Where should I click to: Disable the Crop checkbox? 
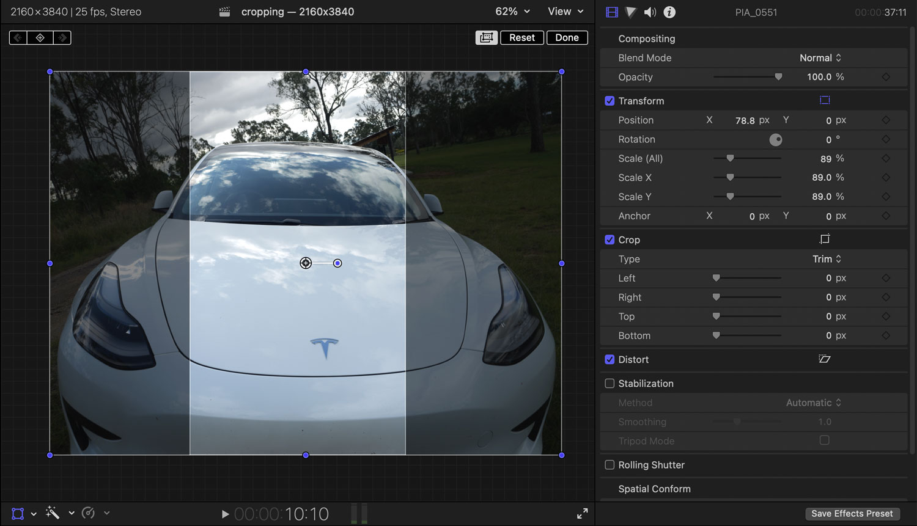pos(609,239)
